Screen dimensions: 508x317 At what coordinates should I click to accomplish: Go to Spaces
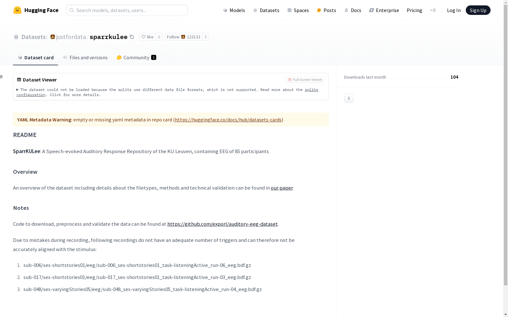tap(298, 10)
